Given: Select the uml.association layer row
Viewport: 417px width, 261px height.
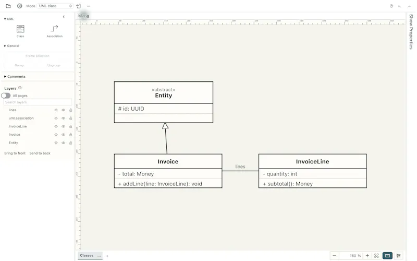Looking at the screenshot, I should pyautogui.click(x=38, y=118).
